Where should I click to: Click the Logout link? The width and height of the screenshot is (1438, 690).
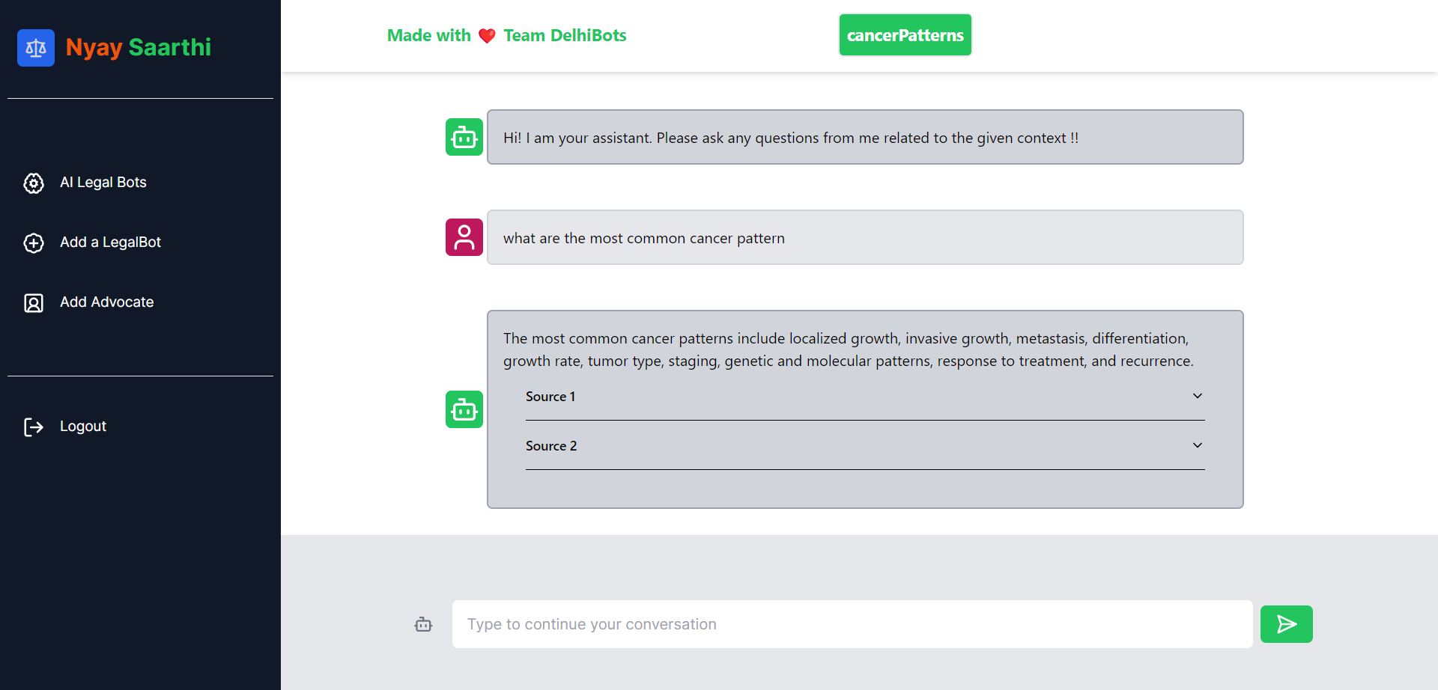point(82,427)
